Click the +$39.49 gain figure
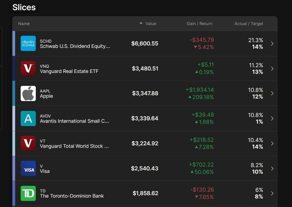Image resolution: width=292 pixels, height=207 pixels. click(x=203, y=115)
